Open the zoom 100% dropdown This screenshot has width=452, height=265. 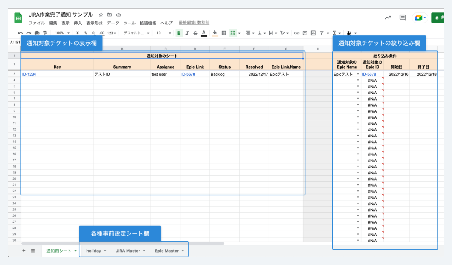click(x=63, y=33)
